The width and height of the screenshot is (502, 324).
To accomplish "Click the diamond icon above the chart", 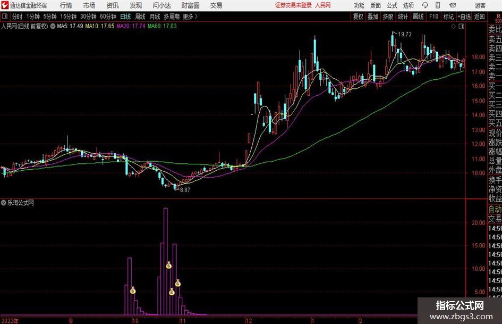I will pos(453,26).
